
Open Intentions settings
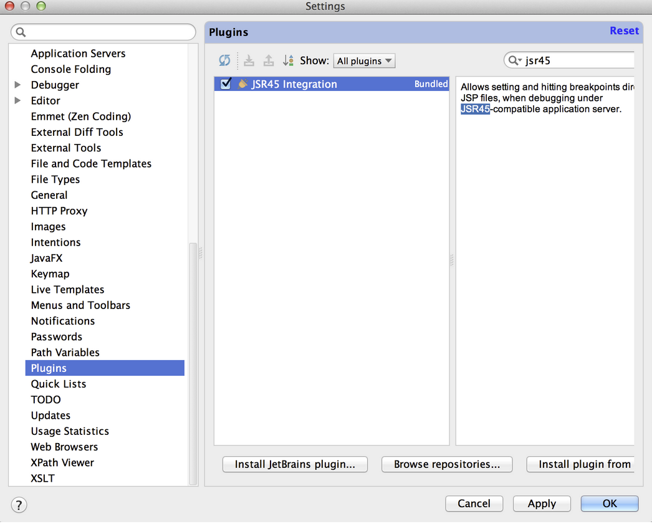[x=55, y=242]
